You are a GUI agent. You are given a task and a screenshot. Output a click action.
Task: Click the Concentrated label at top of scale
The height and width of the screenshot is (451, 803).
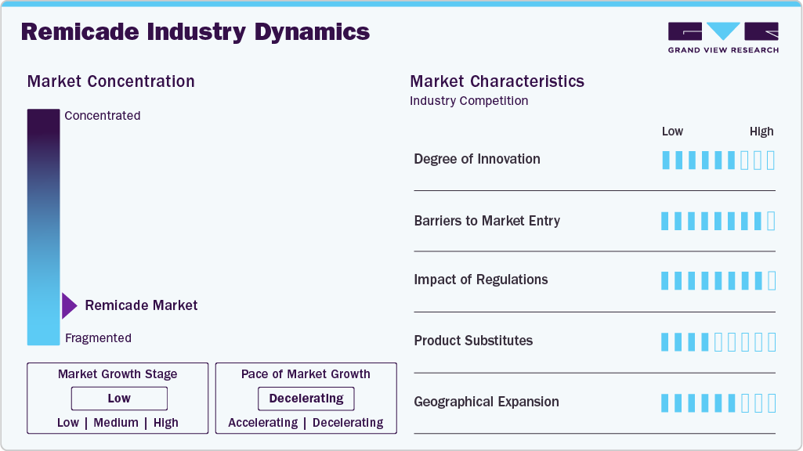click(103, 116)
